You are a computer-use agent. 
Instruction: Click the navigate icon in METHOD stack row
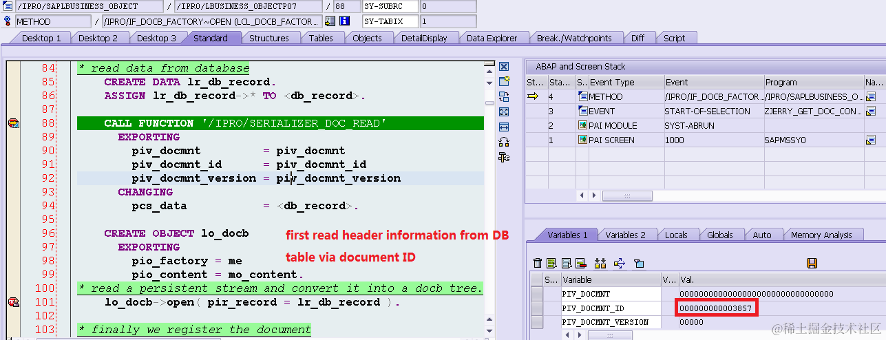point(871,97)
